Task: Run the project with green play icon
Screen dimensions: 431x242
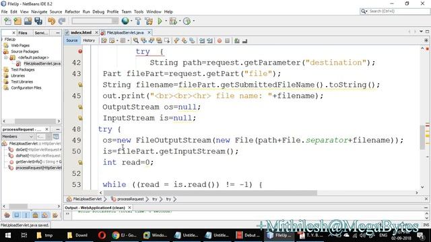Action: coord(160,21)
